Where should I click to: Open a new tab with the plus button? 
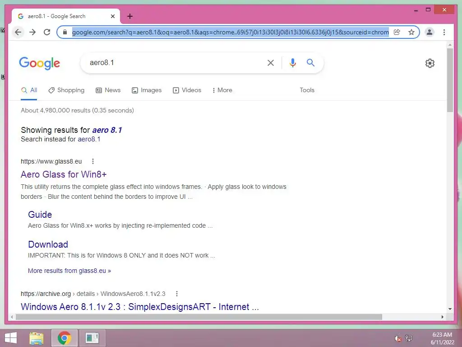click(130, 16)
